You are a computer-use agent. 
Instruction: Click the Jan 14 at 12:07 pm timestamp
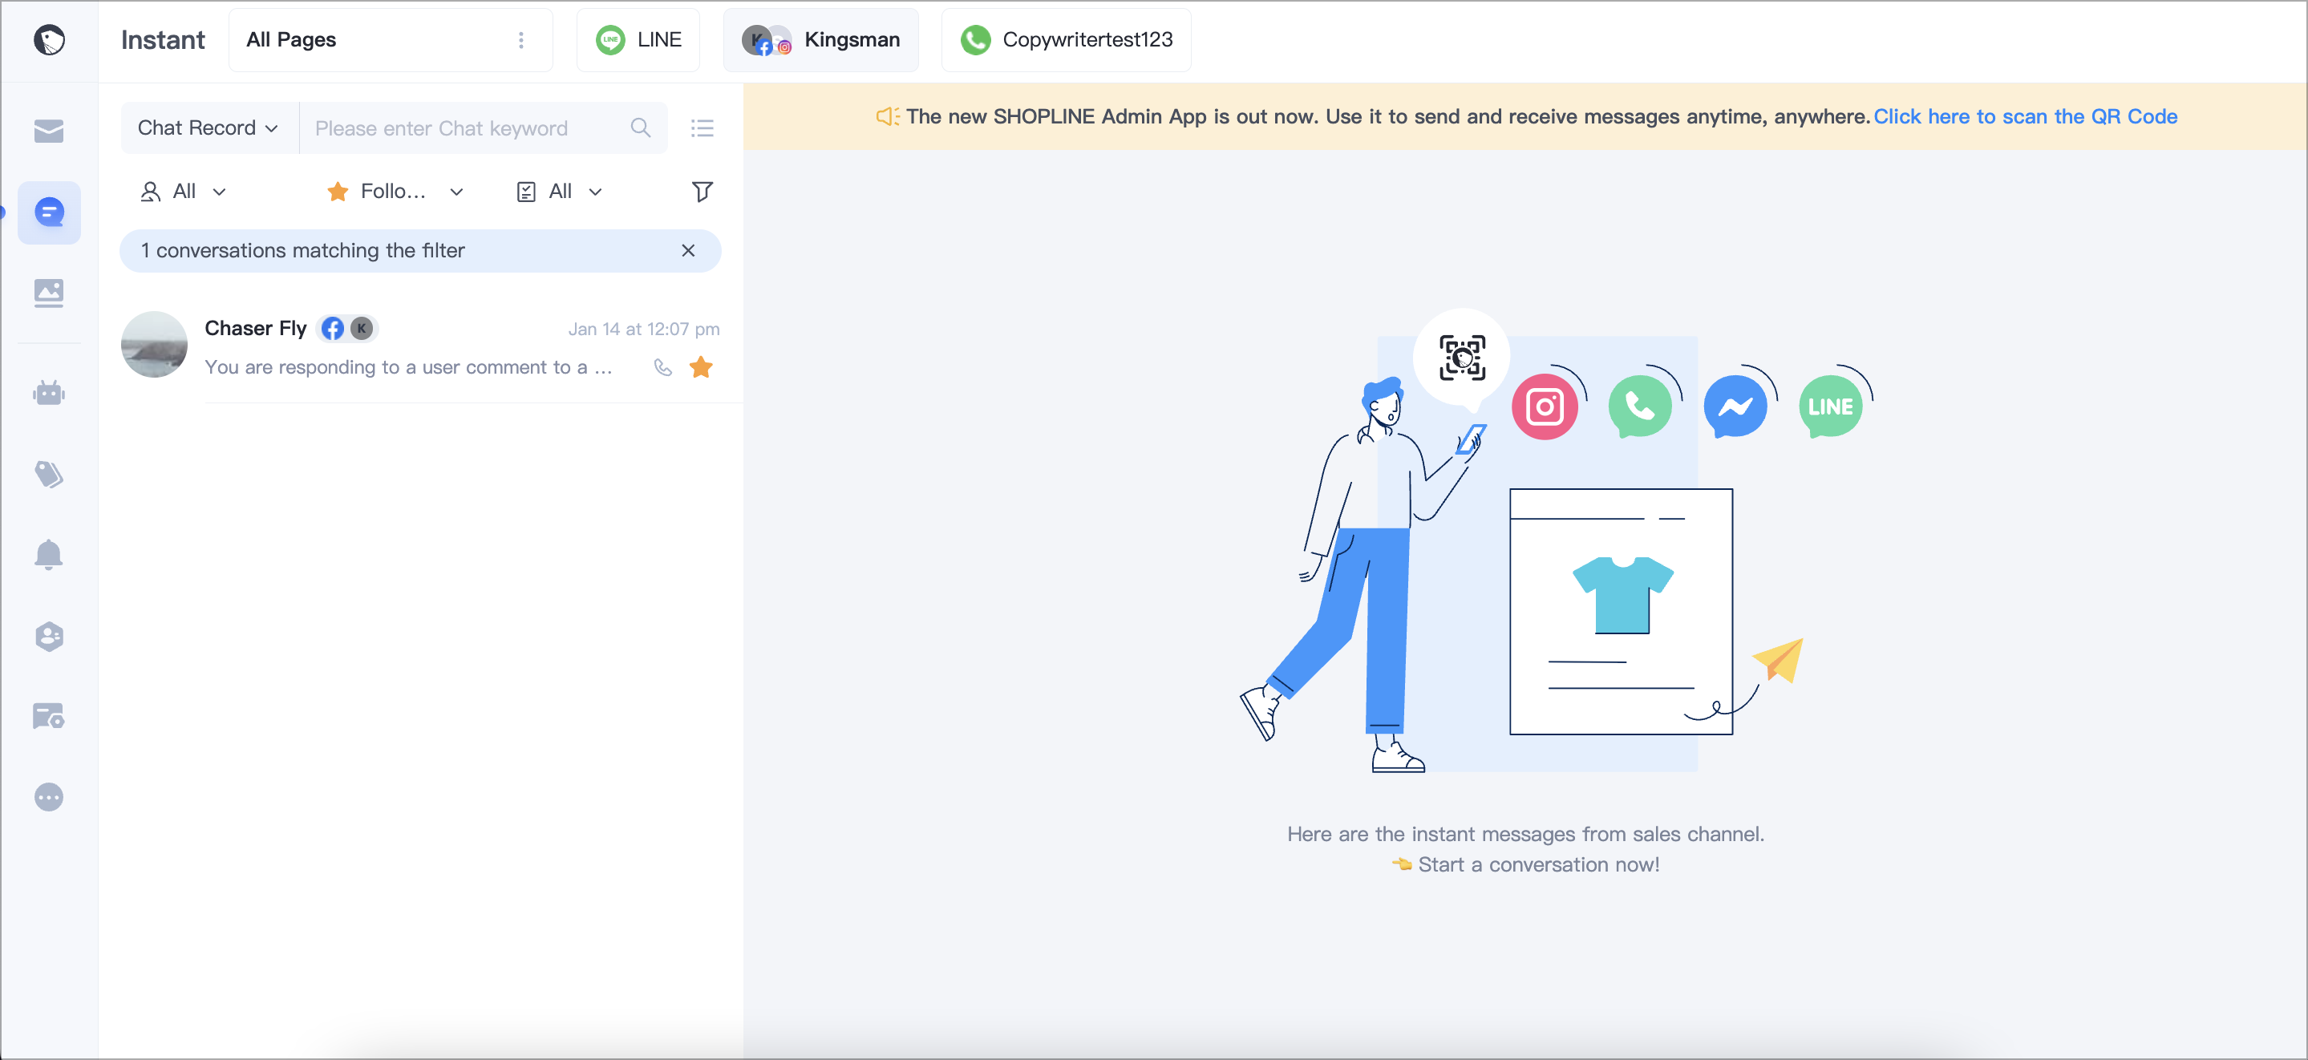click(643, 329)
